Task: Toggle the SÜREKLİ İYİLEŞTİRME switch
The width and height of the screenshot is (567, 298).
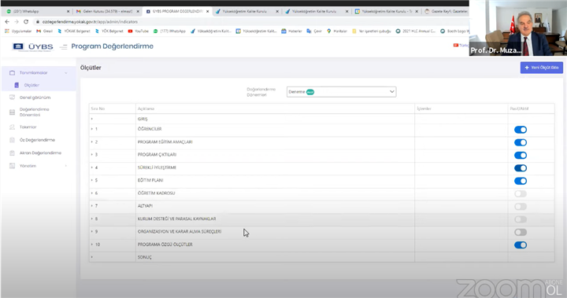Action: coord(521,168)
